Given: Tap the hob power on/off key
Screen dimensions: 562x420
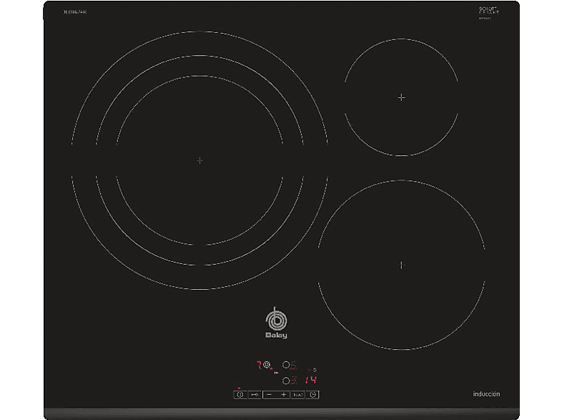Looking at the screenshot, I should pos(240,394).
